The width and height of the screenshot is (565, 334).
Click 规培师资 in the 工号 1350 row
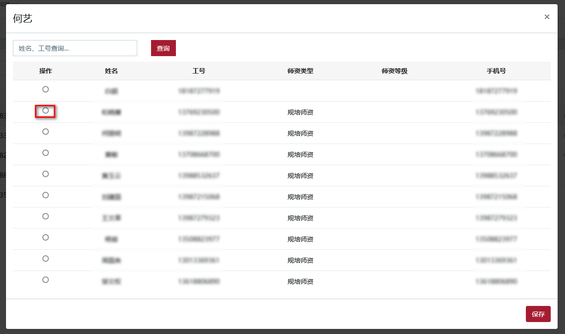coord(300,239)
